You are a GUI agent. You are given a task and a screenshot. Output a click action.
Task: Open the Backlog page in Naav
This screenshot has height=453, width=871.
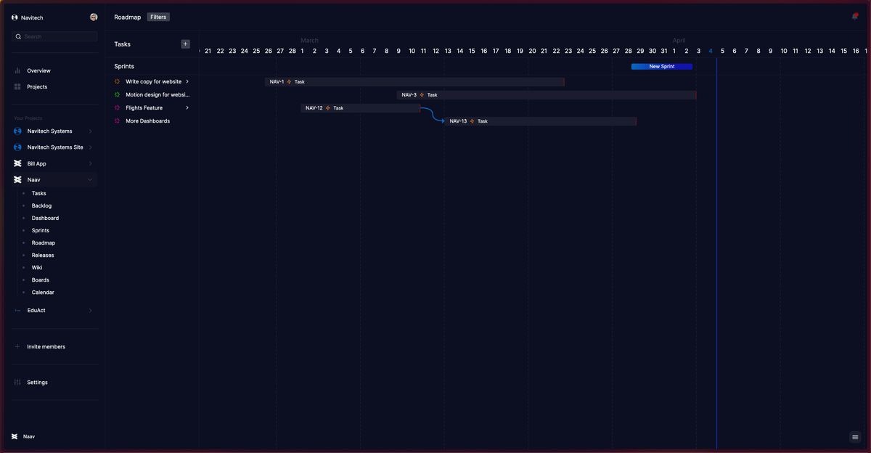coord(41,206)
